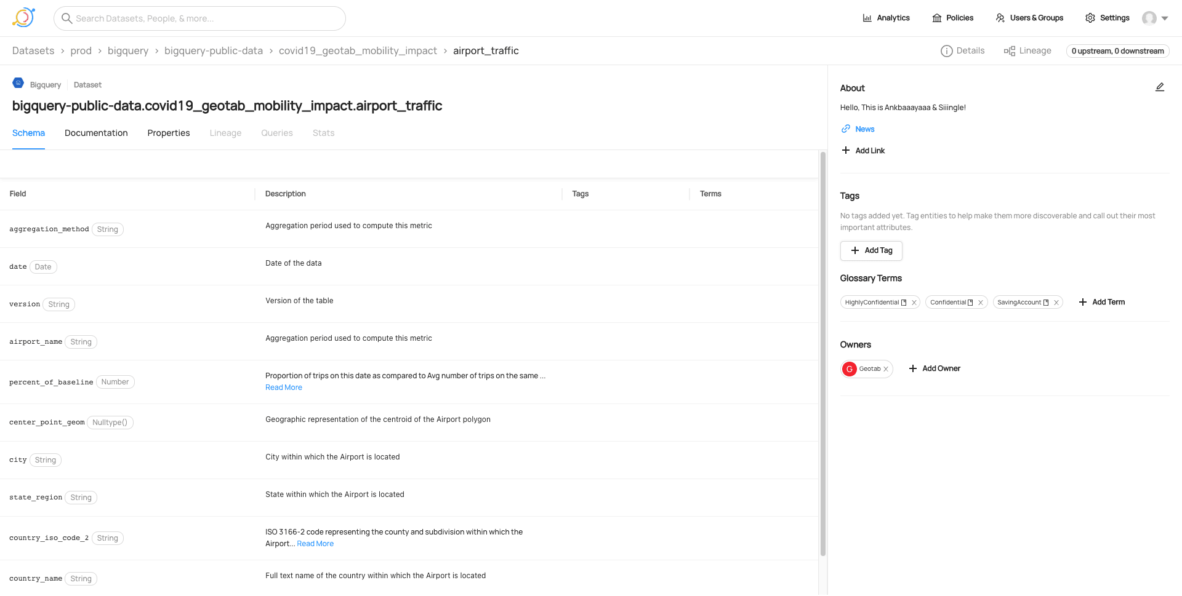Go to covid19_geotab_mobility_impact breadcrumb
Viewport: 1182px width, 596px height.
(x=358, y=50)
